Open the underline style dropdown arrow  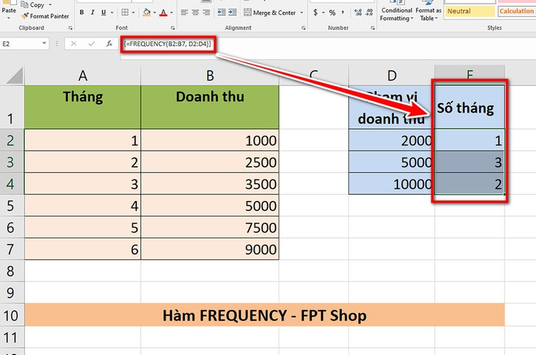[x=112, y=13]
